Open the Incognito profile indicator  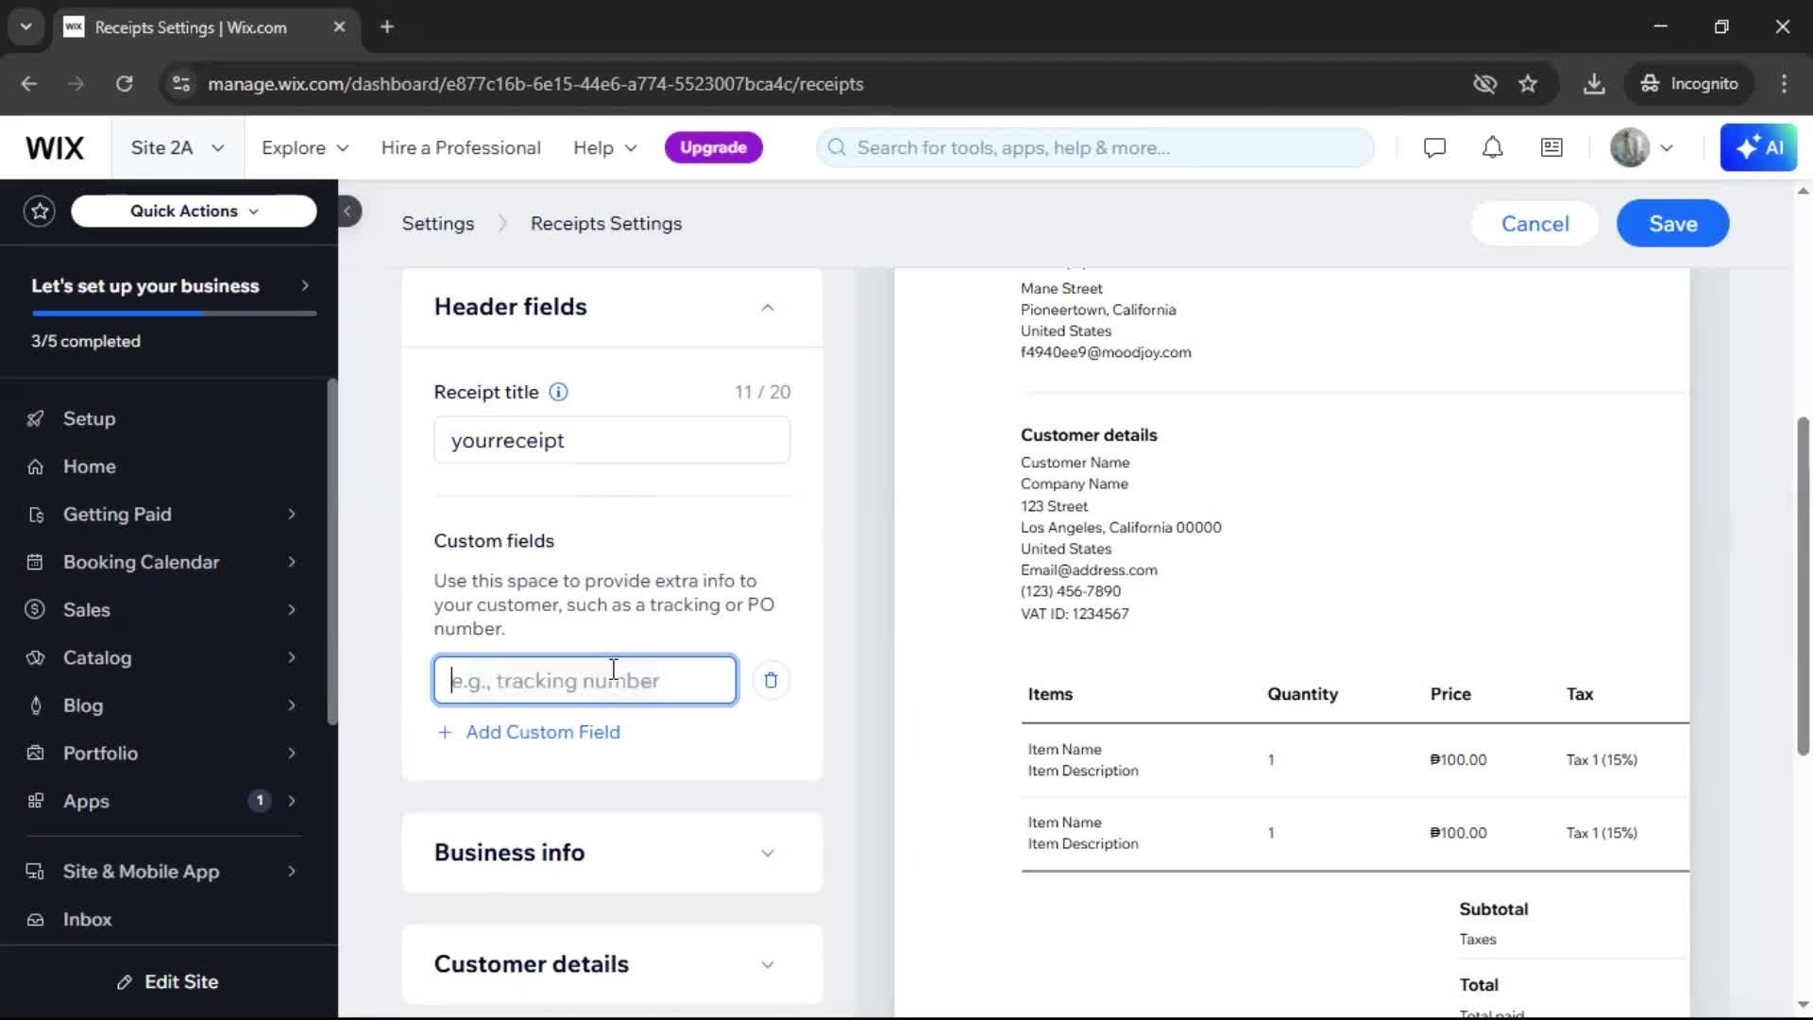[x=1688, y=84]
